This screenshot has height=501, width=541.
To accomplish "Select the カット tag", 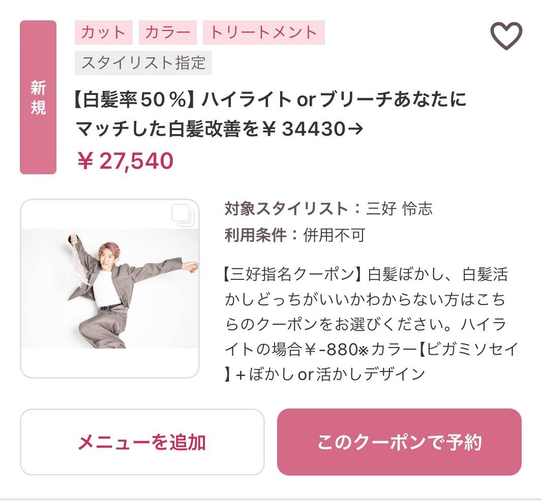I will pyautogui.click(x=104, y=33).
